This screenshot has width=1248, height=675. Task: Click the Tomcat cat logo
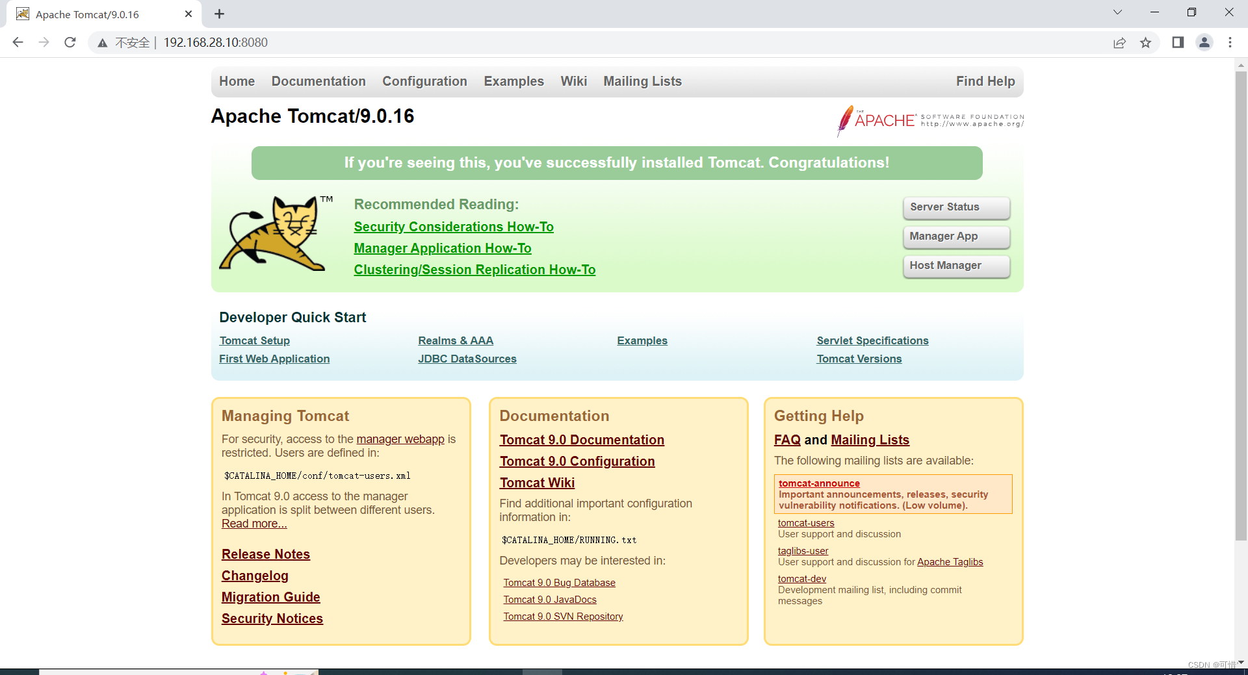click(276, 233)
